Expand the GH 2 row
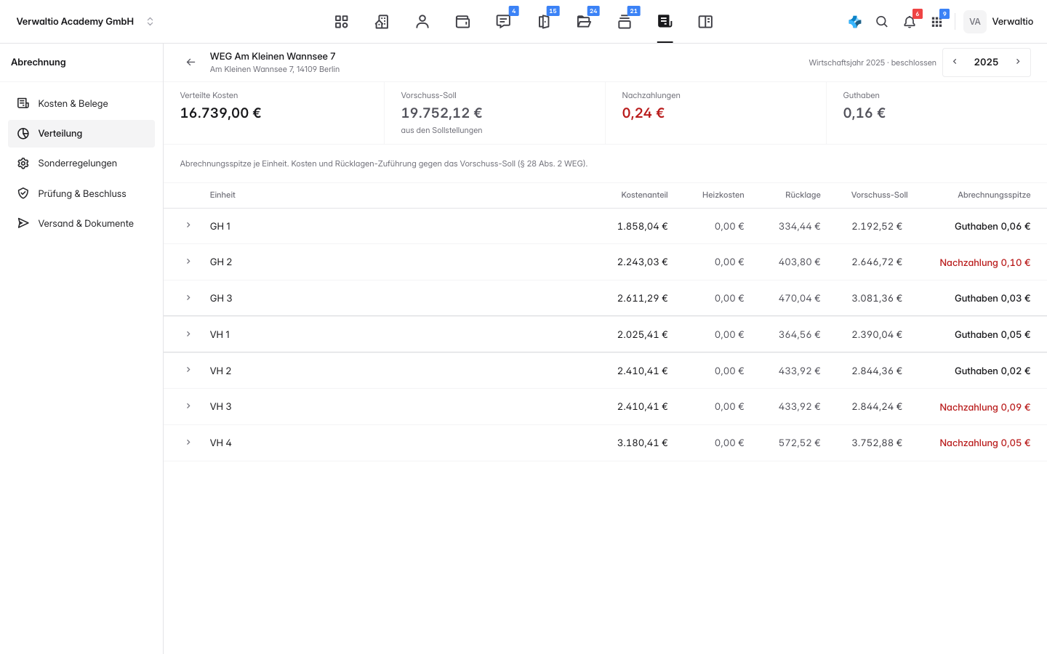The image size is (1047, 654). pyautogui.click(x=188, y=262)
